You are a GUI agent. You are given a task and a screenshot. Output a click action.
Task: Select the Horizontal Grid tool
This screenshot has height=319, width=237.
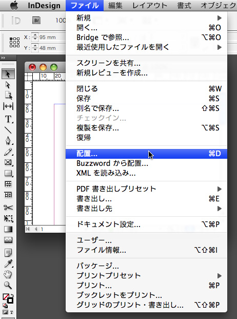click(8, 184)
